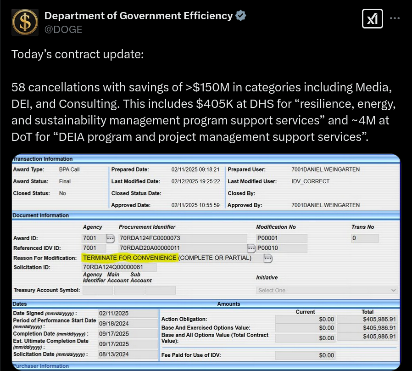Open the Department of Government Efficiency profile name
Viewport: 412px width, 371px height.
[139, 16]
